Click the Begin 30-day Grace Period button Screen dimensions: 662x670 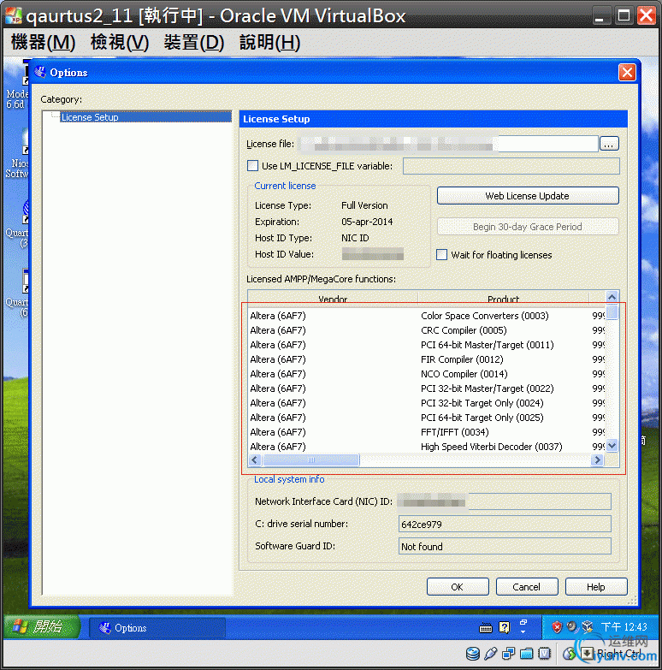point(528,227)
